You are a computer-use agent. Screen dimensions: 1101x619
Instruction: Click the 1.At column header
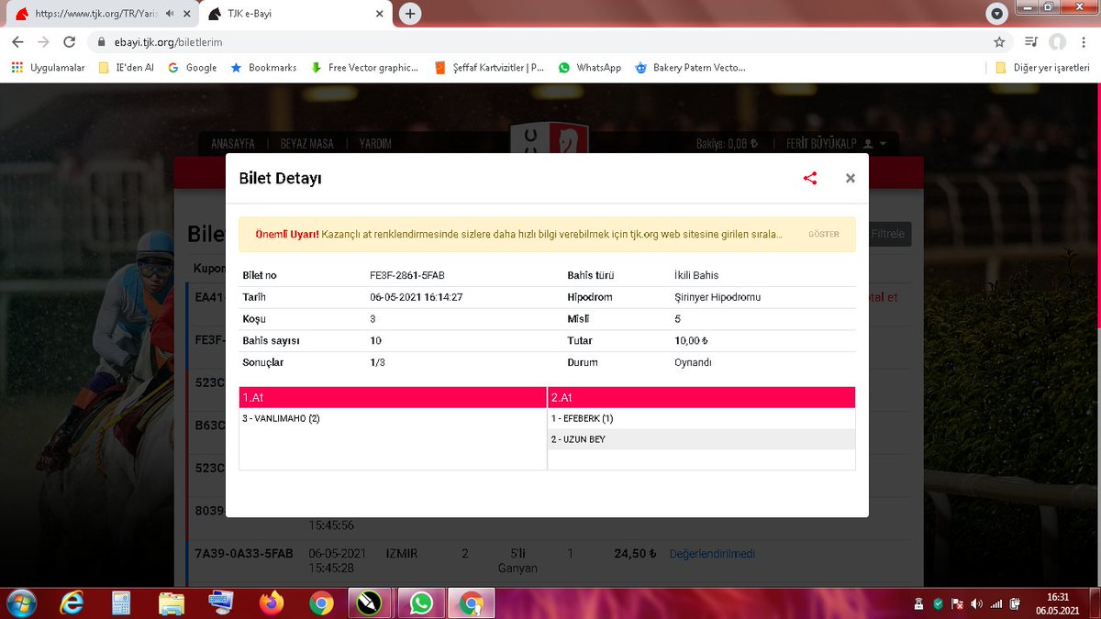click(393, 397)
